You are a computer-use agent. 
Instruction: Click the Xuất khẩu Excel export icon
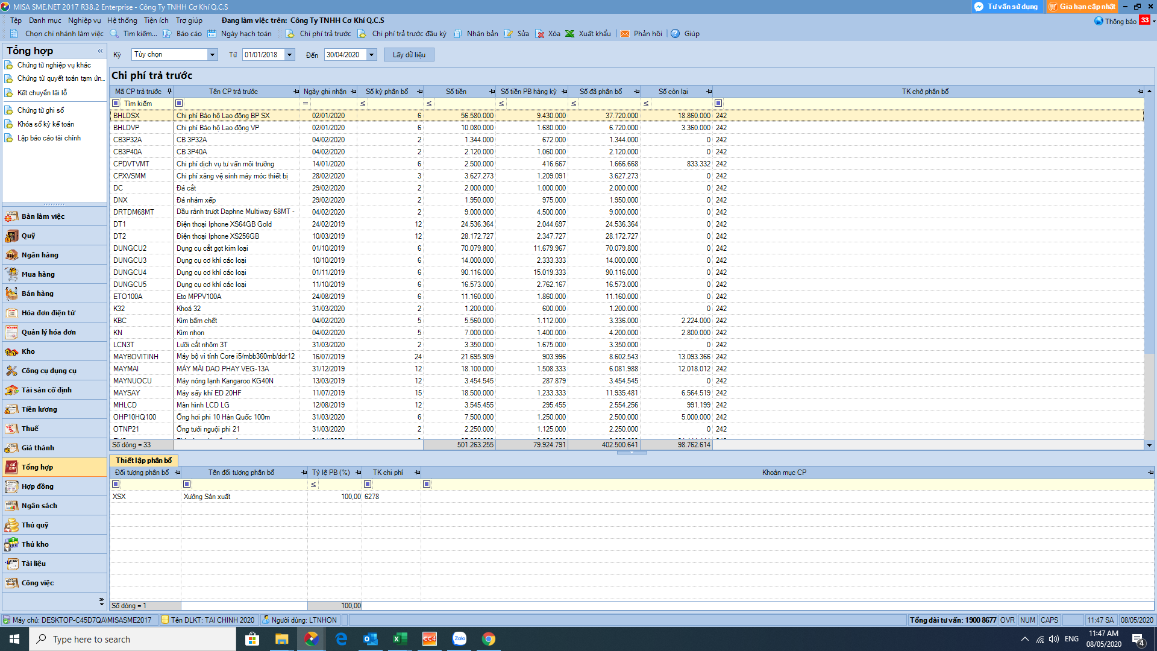pyautogui.click(x=569, y=34)
